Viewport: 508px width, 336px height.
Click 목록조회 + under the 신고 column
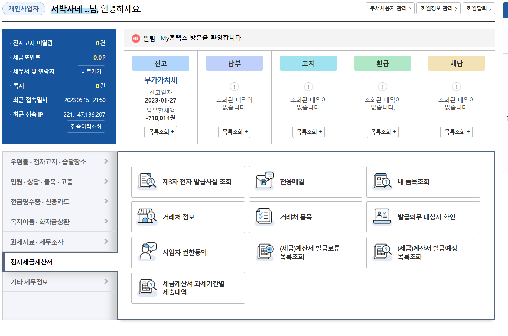161,132
